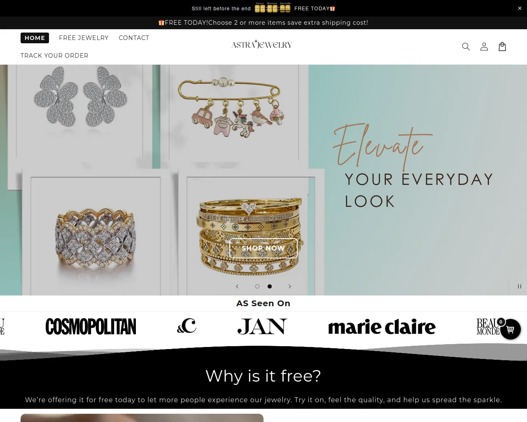
Task: Open TRACK YOUR ORDER link
Action: pos(54,56)
